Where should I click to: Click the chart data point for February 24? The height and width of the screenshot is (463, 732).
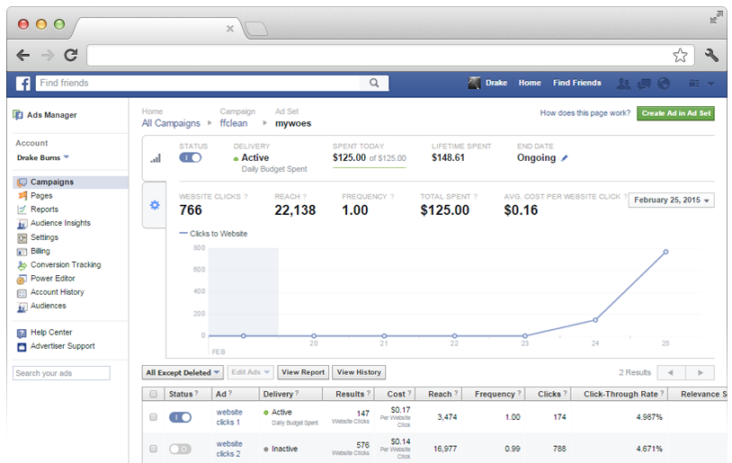tap(595, 320)
